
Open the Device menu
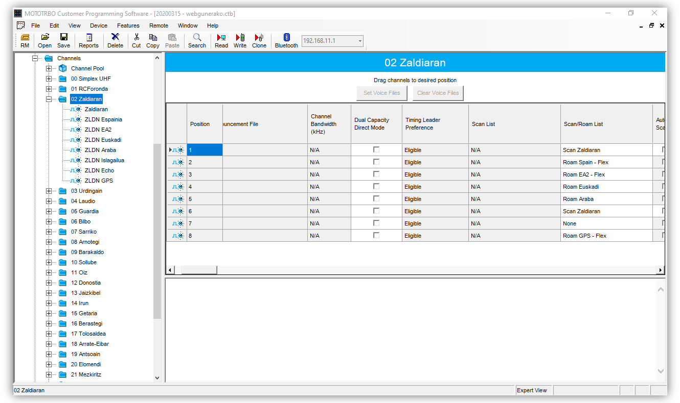tap(99, 26)
